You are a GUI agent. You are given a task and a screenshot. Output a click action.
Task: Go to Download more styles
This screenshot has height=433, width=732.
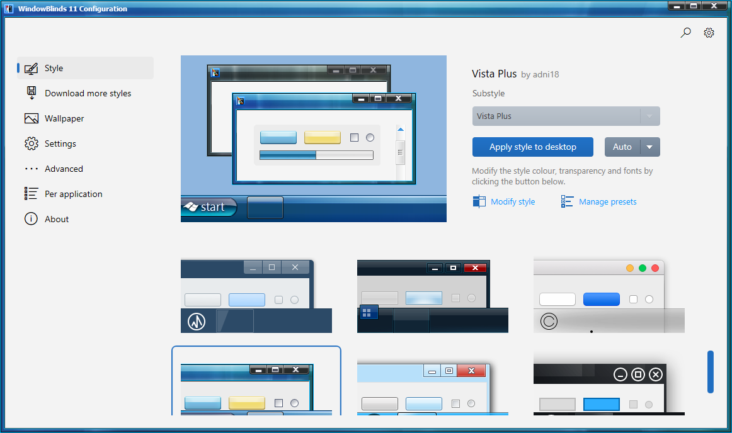[85, 93]
